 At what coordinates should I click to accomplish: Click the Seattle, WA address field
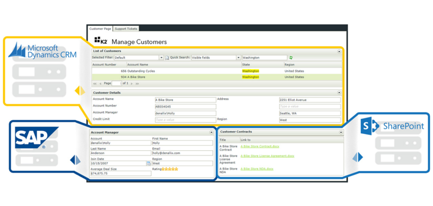310,113
